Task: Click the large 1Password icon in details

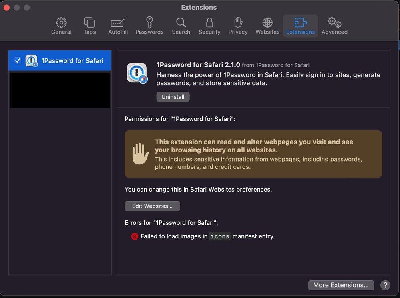Action: pos(137,73)
